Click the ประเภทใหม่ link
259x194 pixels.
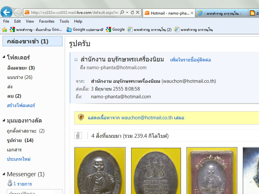[19, 159]
